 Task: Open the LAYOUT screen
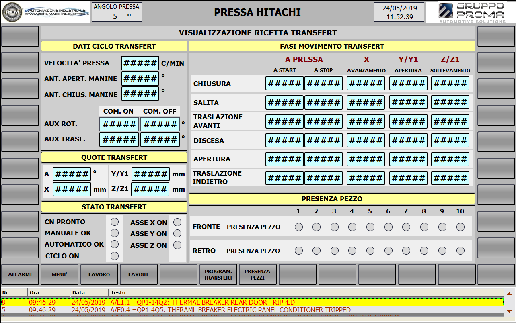pyautogui.click(x=139, y=274)
